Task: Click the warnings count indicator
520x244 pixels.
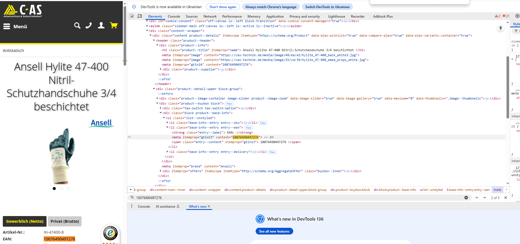Action: (498, 16)
